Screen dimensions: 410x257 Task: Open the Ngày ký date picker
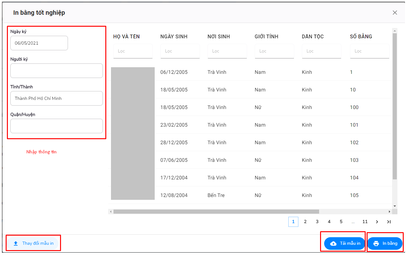point(39,43)
